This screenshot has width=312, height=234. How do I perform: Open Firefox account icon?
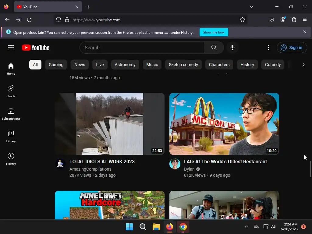pyautogui.click(x=283, y=19)
